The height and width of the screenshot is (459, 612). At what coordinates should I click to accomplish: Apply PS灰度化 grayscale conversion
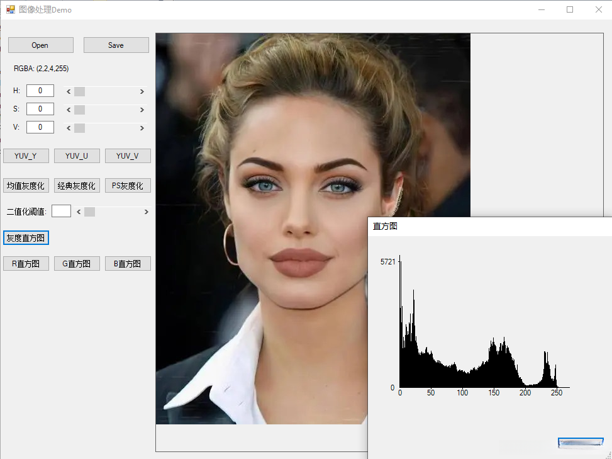(x=128, y=186)
